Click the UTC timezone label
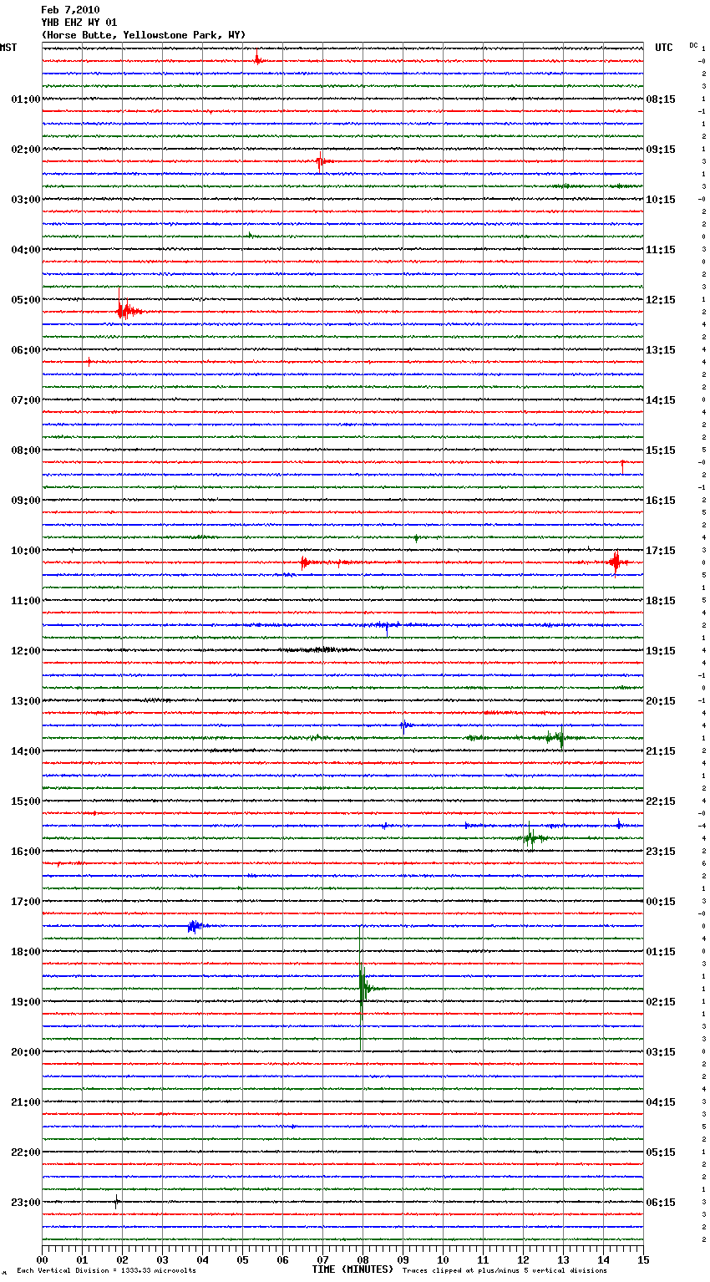This screenshot has width=710, height=1282. pyautogui.click(x=664, y=48)
